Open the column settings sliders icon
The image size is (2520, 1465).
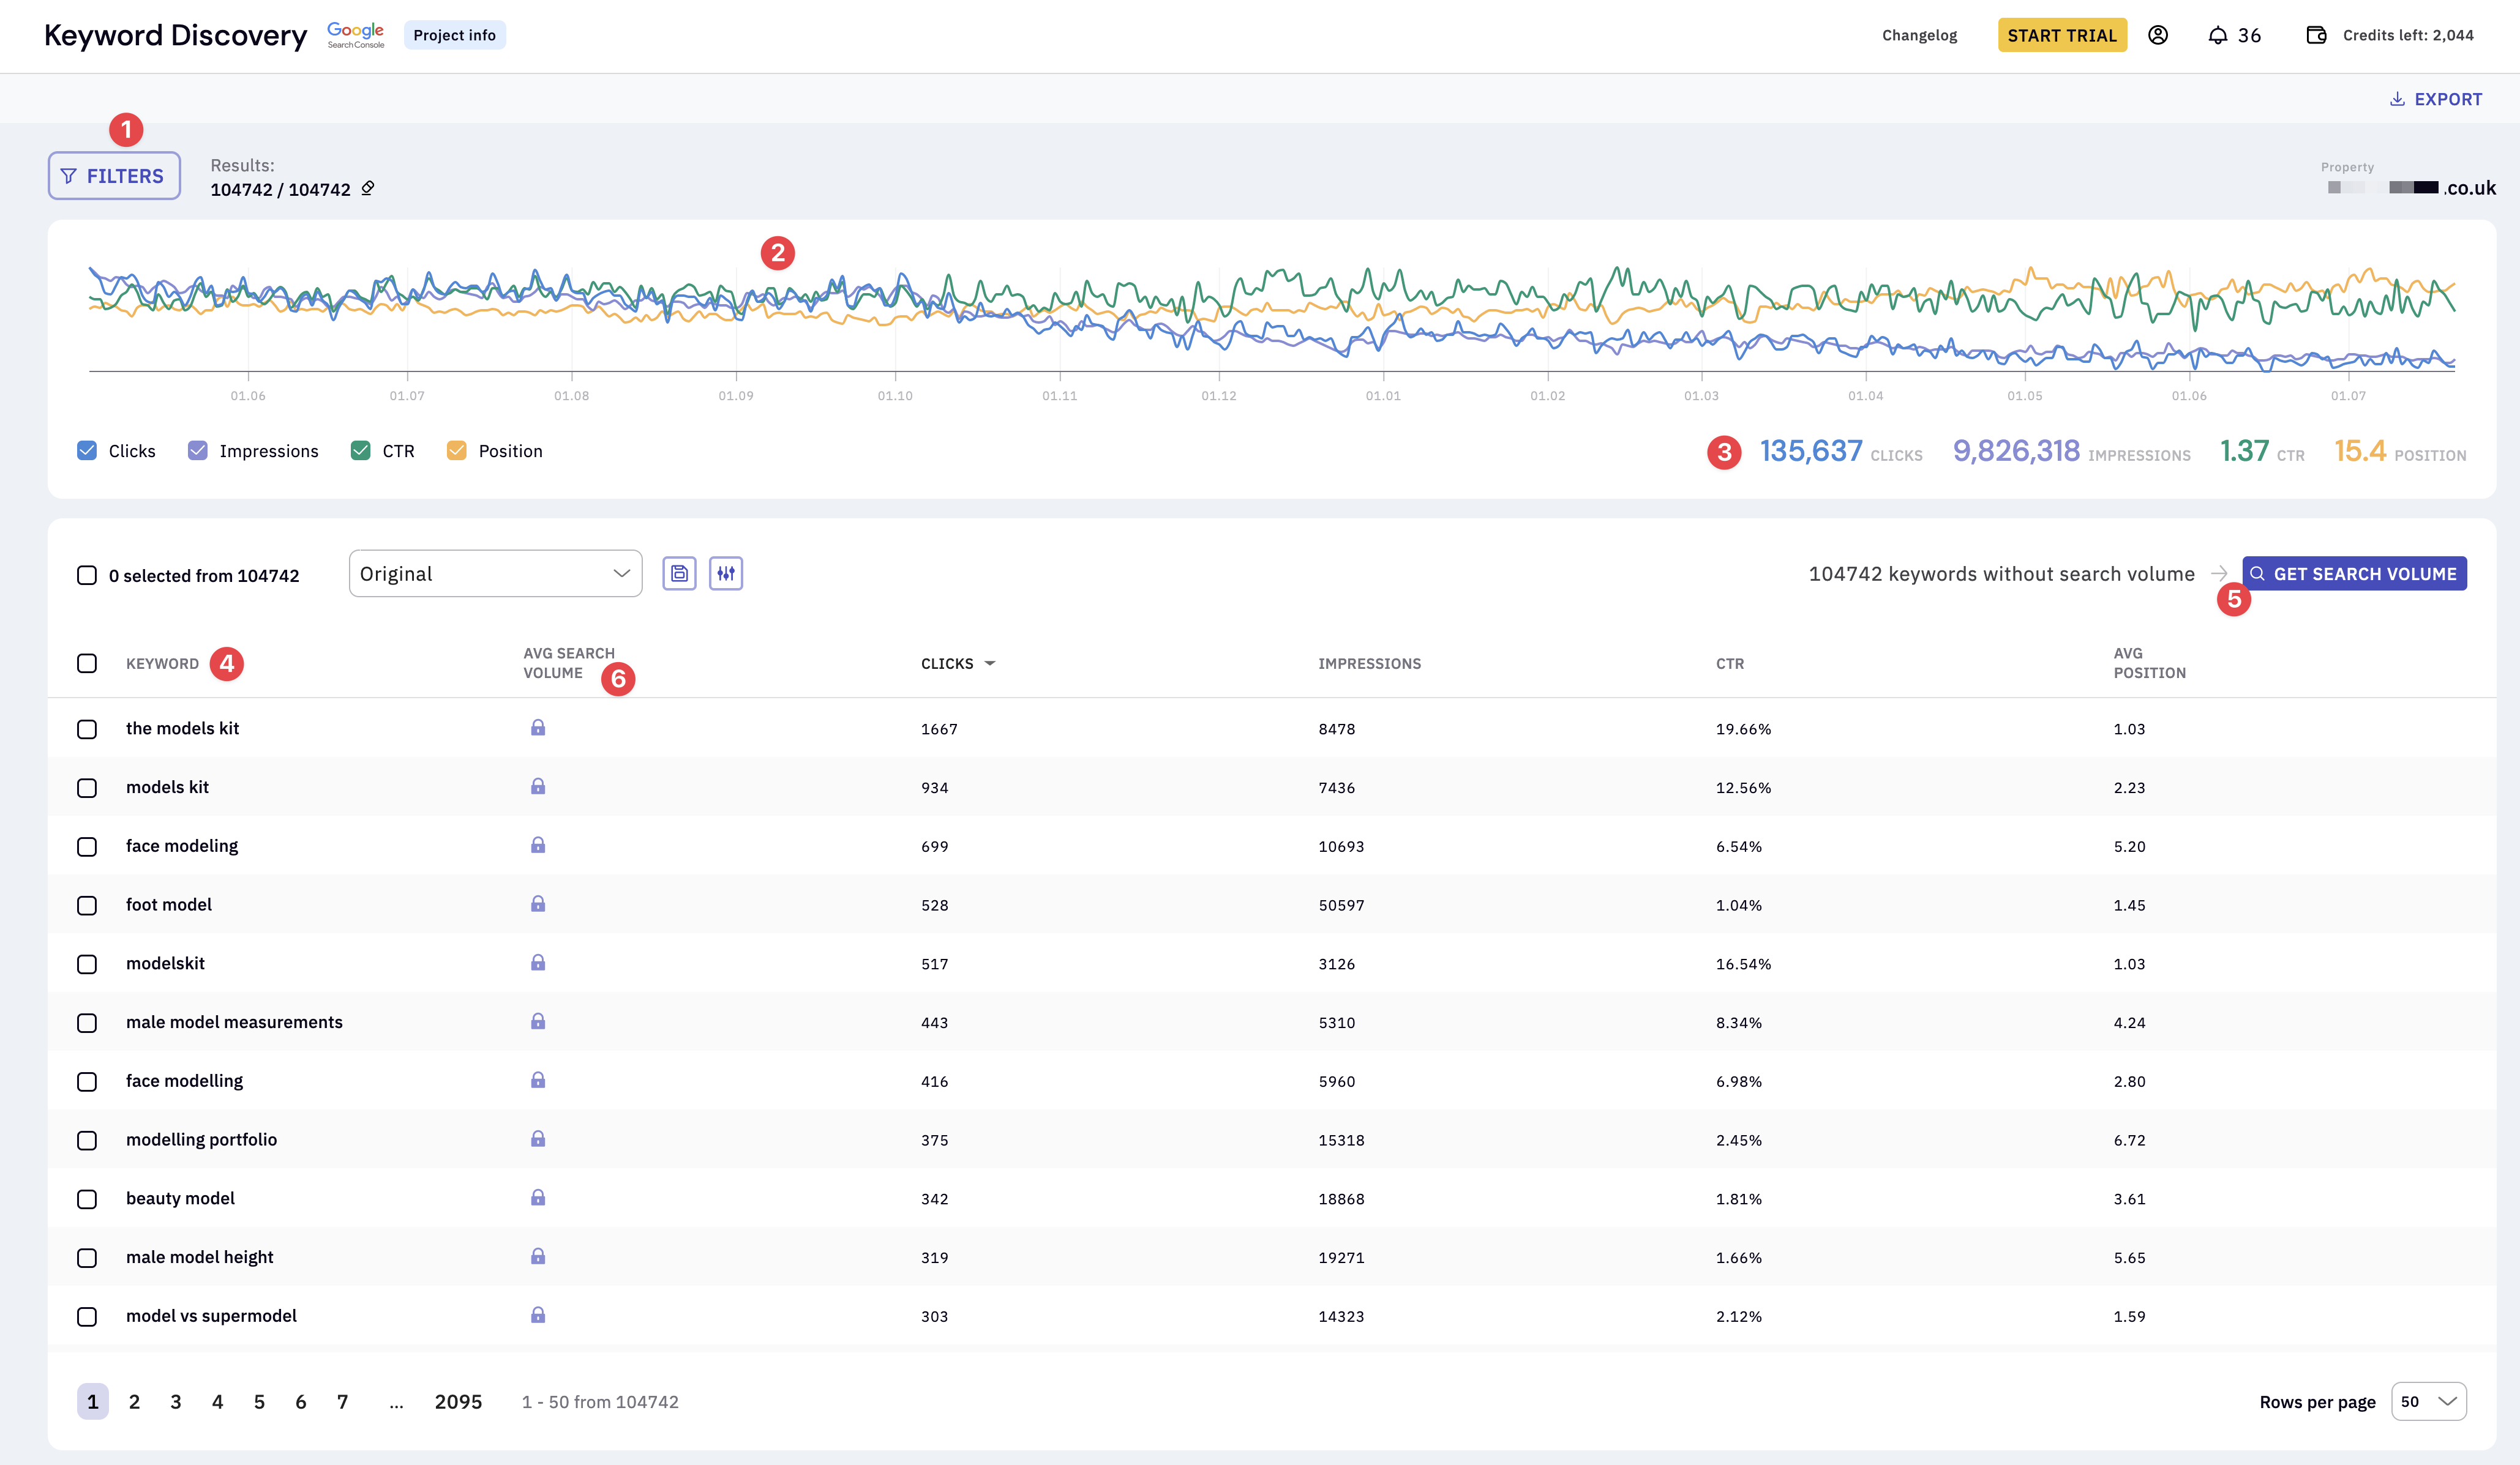726,573
